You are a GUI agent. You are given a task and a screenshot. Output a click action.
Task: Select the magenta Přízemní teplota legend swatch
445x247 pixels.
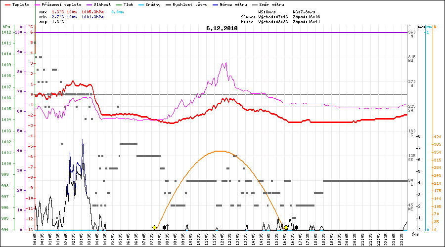point(37,5)
